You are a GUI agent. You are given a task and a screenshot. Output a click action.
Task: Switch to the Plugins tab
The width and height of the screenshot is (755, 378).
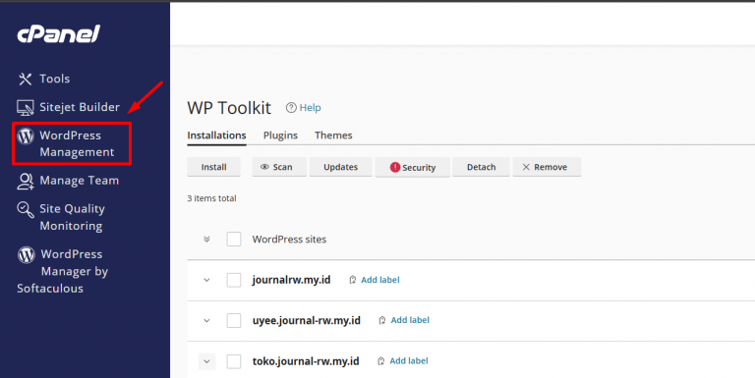click(x=280, y=135)
